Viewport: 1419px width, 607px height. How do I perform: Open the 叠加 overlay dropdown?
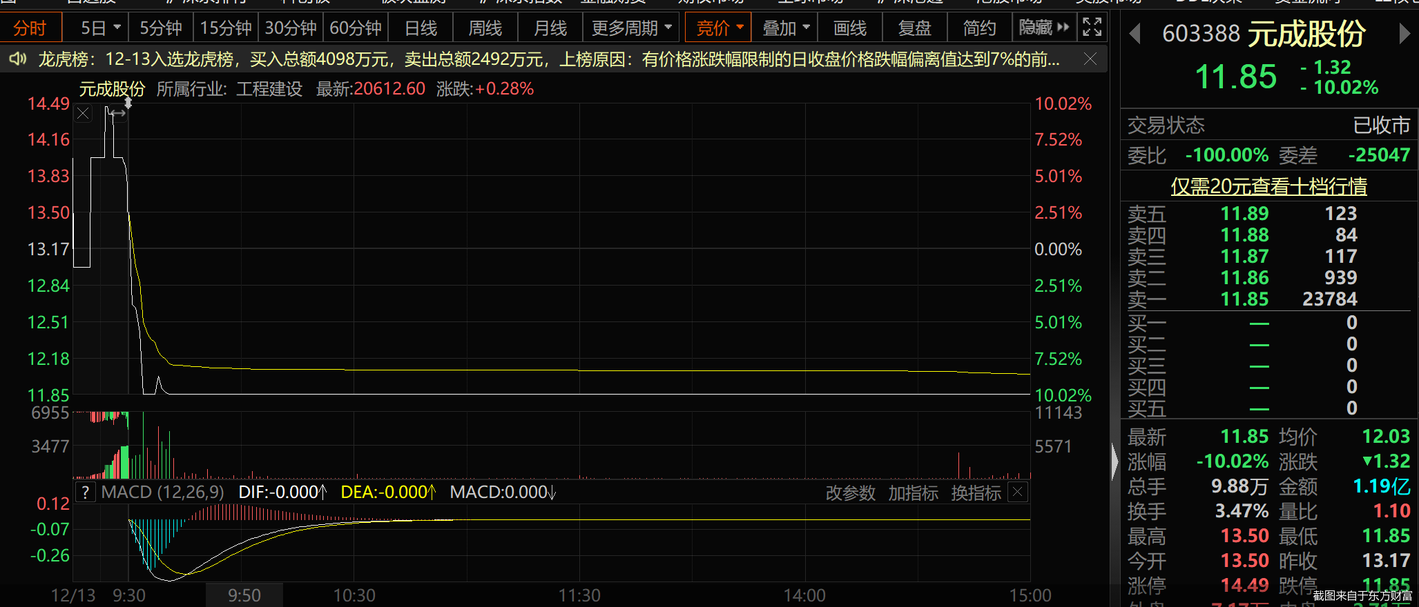tap(785, 28)
